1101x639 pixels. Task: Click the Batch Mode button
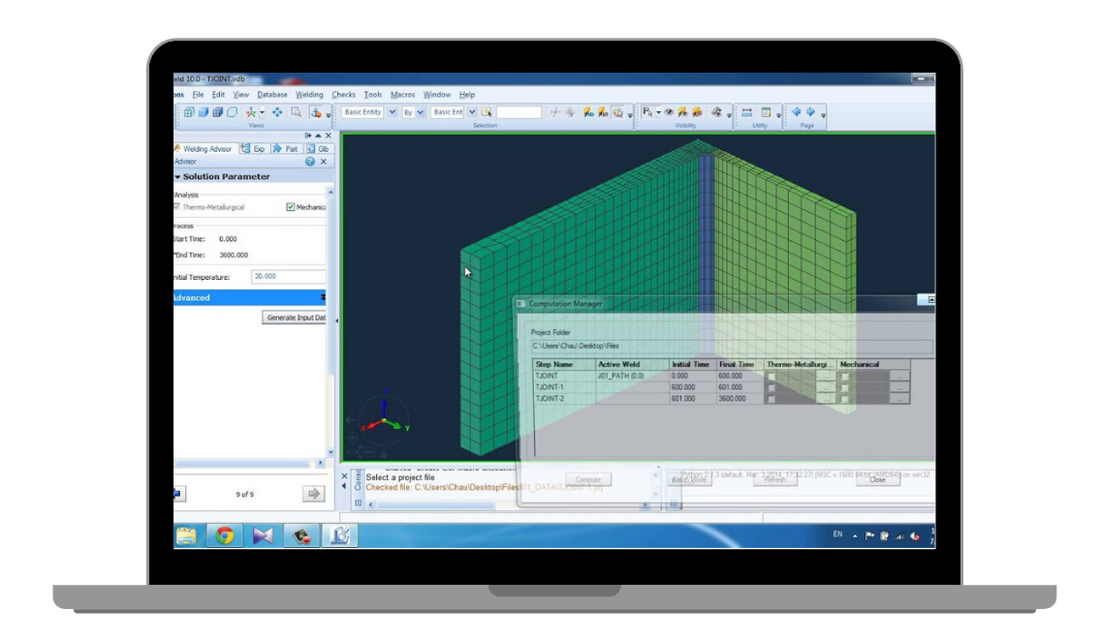pos(689,480)
